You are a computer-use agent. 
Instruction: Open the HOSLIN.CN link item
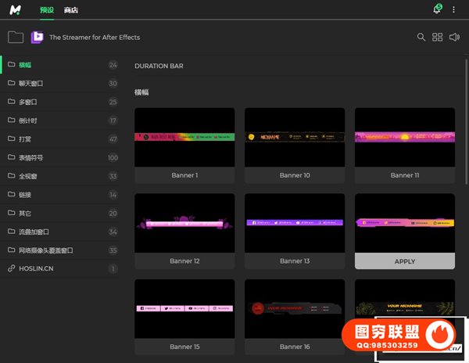coord(36,268)
